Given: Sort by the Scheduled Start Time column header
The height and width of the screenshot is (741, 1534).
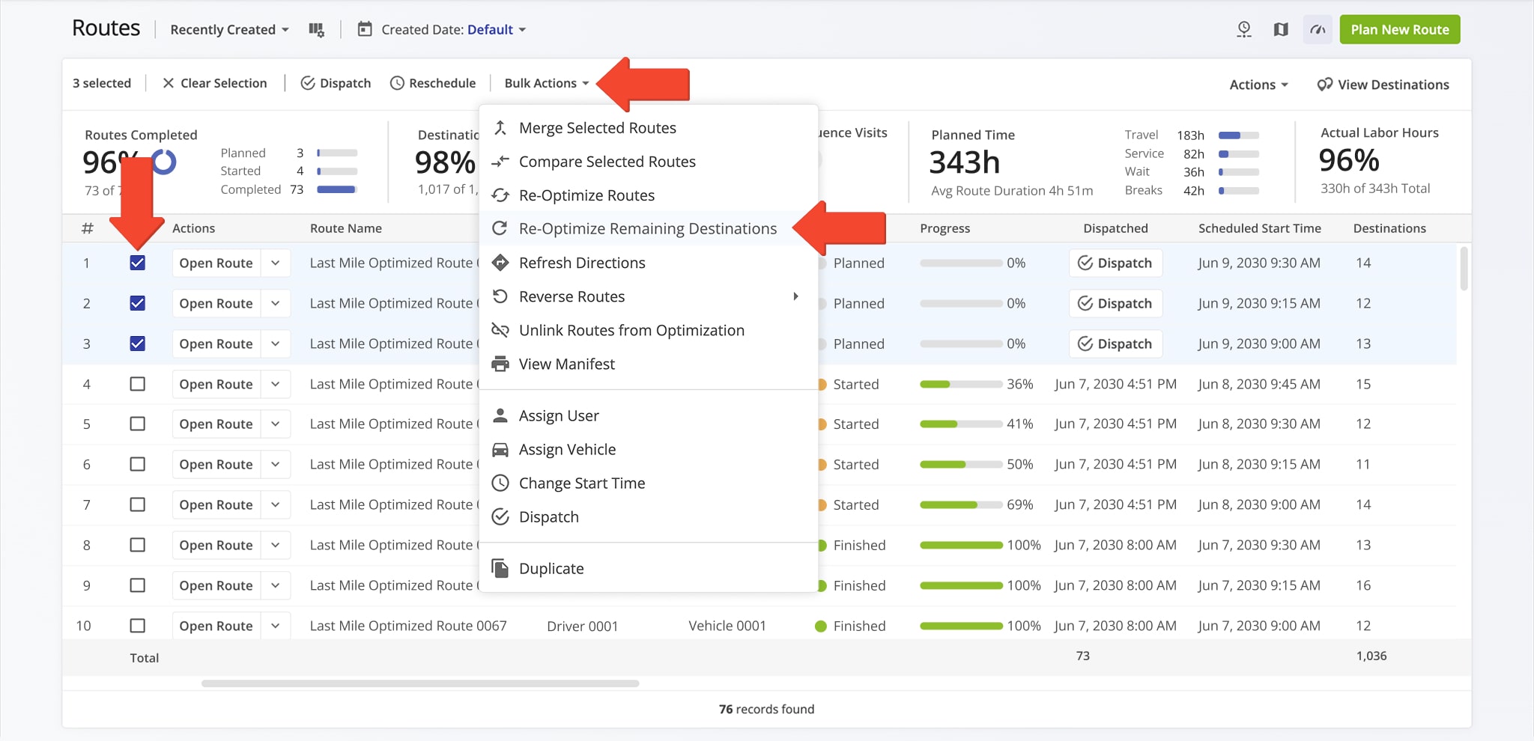Looking at the screenshot, I should [x=1259, y=228].
